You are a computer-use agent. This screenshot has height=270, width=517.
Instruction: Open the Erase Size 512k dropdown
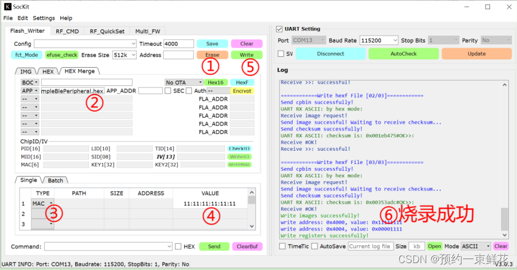pyautogui.click(x=125, y=55)
